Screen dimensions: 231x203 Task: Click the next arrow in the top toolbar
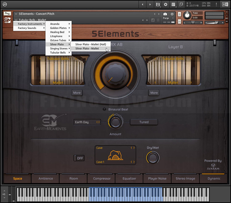tap(150, 4)
